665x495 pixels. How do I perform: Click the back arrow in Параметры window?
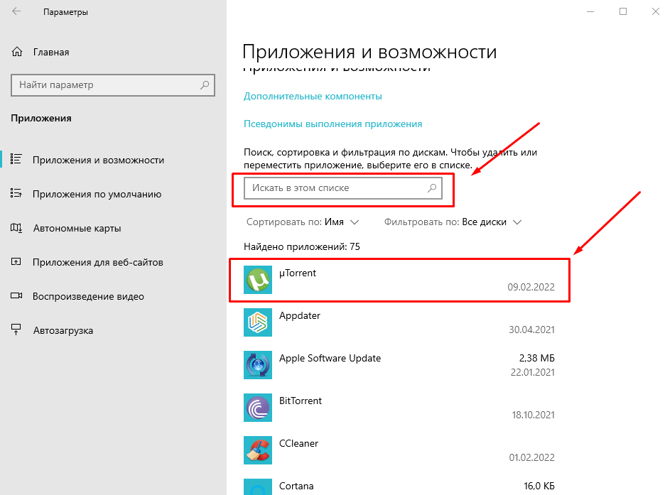pyautogui.click(x=16, y=11)
